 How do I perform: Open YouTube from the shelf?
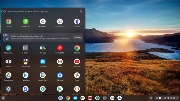click(x=90, y=98)
